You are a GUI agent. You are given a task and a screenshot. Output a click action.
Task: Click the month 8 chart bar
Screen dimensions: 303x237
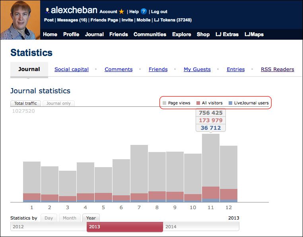point(157,177)
